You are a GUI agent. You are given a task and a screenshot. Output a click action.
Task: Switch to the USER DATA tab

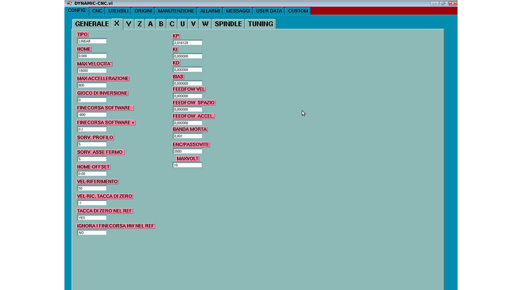pos(269,11)
